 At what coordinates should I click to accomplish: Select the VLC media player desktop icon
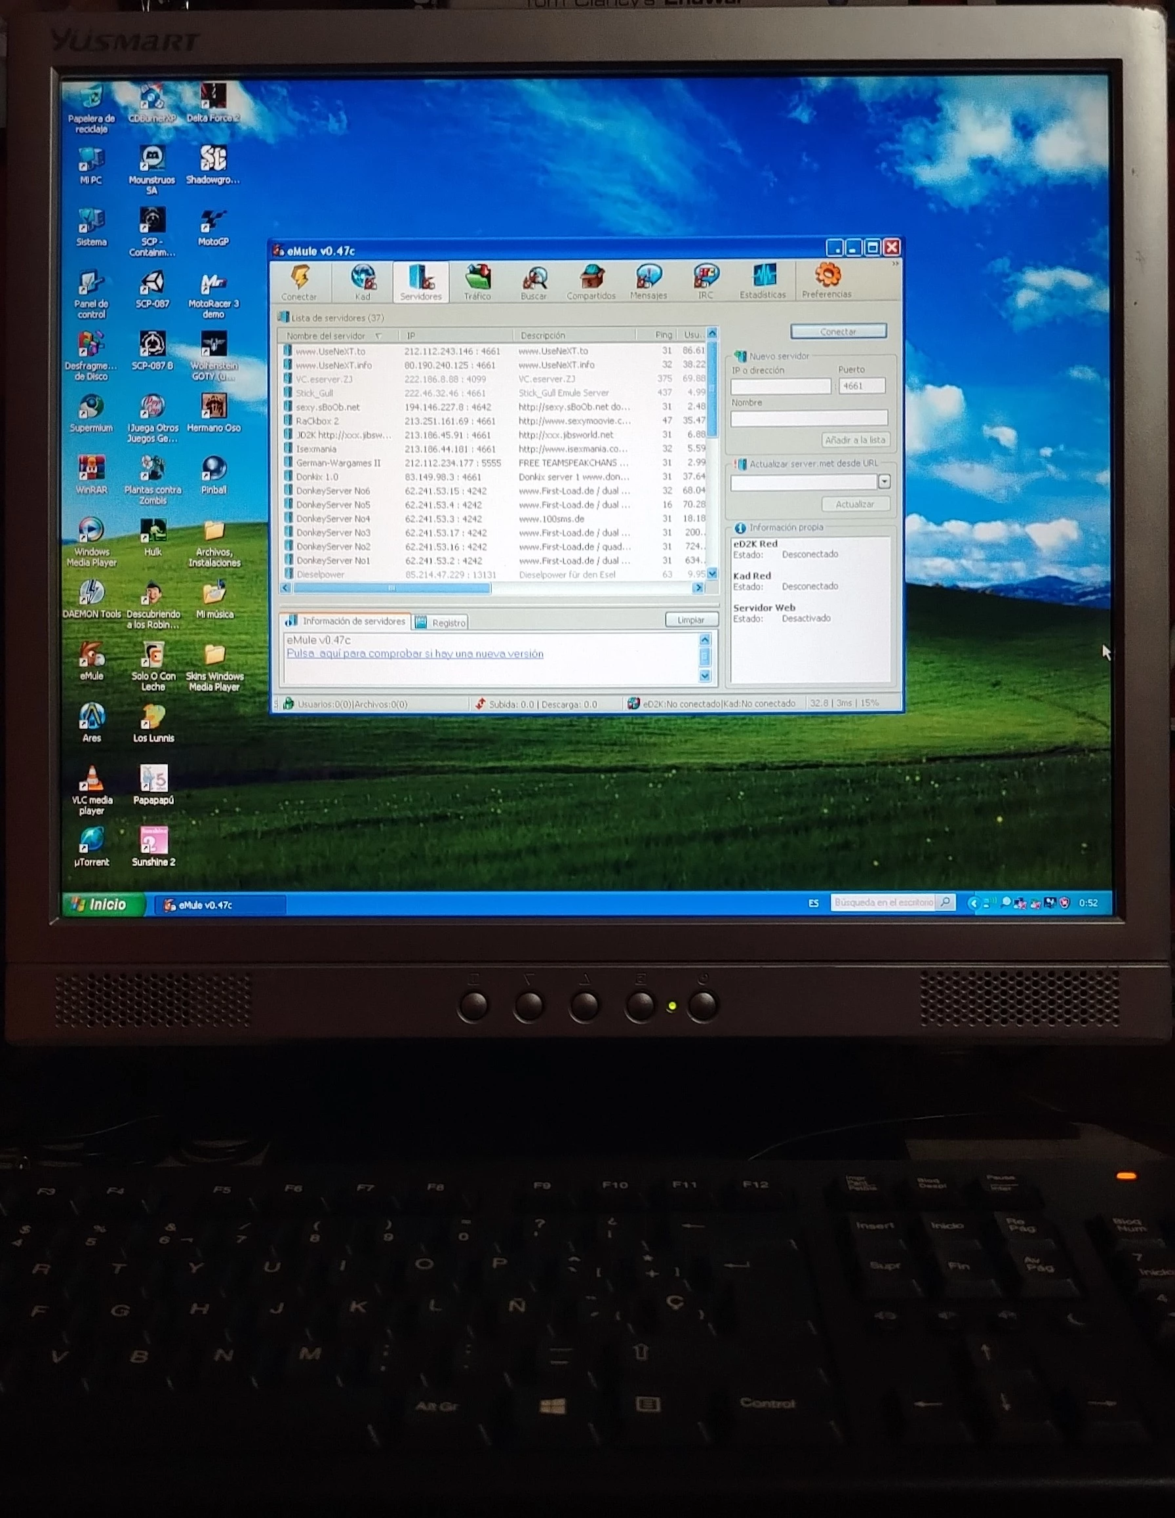(x=92, y=790)
